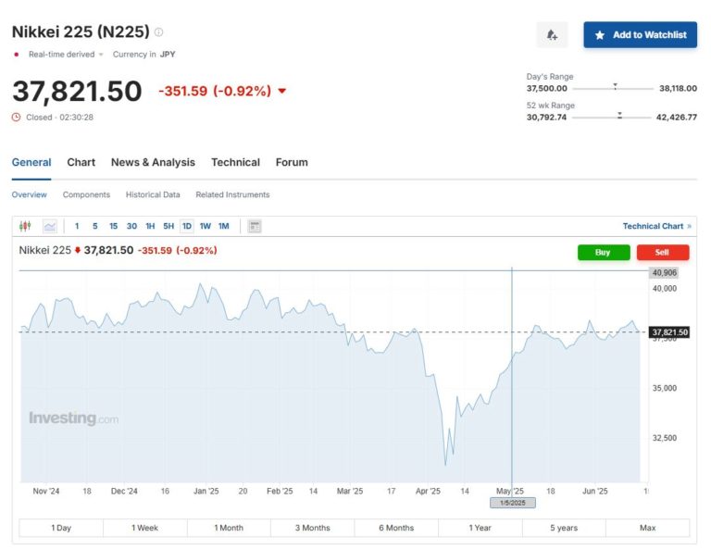
Task: Click the red down-arrow beside price change
Action: pos(281,91)
